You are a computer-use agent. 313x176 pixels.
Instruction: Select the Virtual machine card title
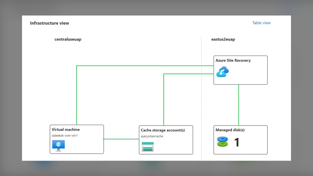pyautogui.click(x=66, y=130)
